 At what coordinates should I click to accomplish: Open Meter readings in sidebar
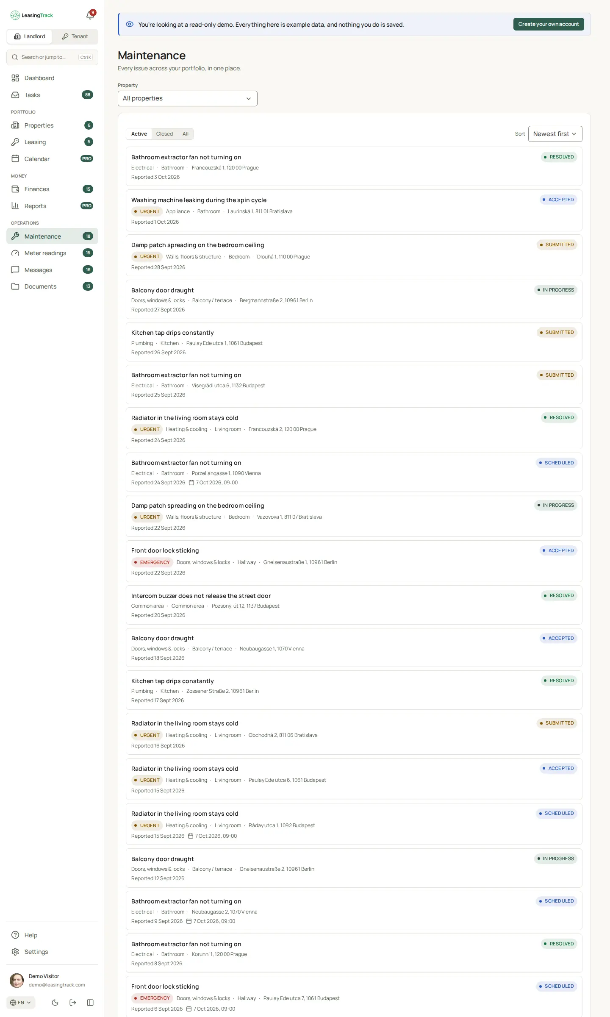[52, 253]
